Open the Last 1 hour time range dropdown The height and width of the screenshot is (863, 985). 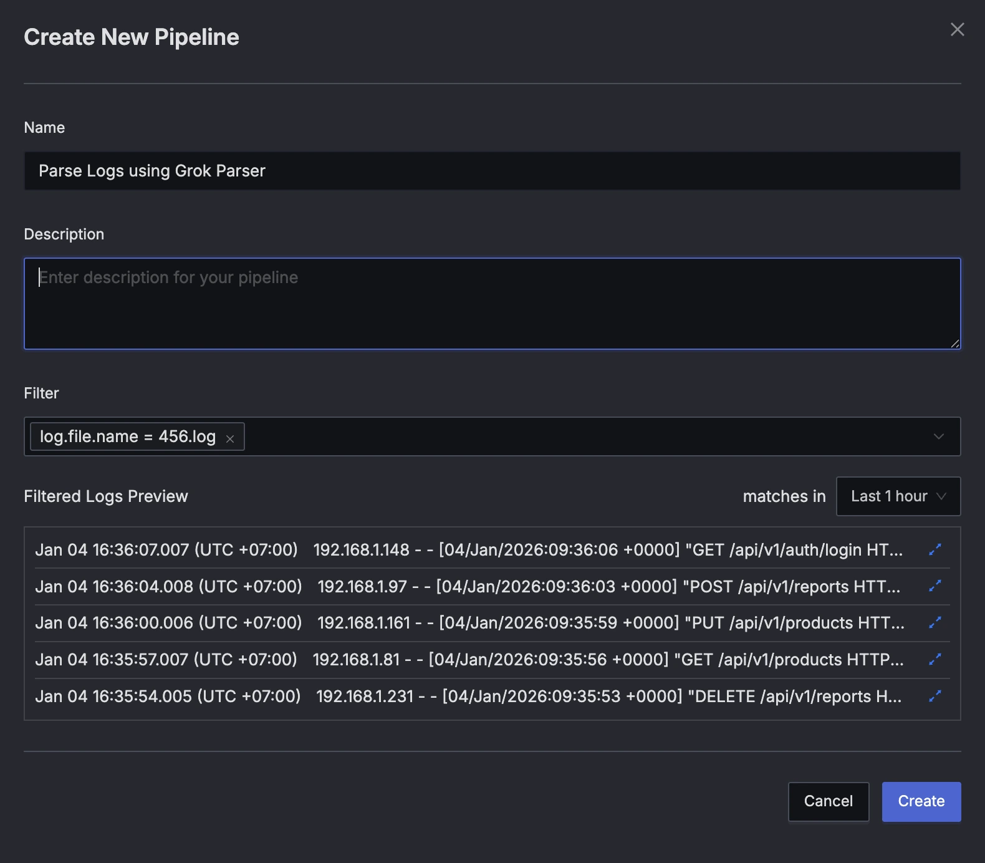point(898,496)
